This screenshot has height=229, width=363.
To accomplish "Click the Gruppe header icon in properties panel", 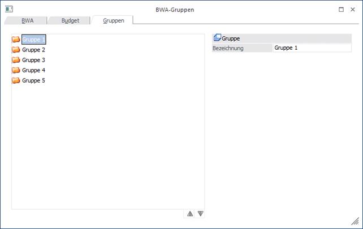I will tap(217, 38).
